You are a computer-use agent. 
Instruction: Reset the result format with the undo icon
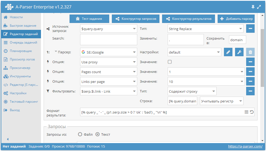coord(252,112)
